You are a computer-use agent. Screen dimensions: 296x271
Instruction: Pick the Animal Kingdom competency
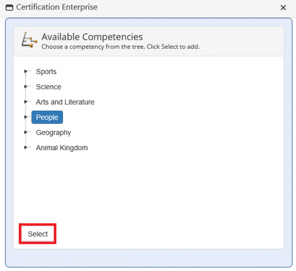(x=62, y=148)
